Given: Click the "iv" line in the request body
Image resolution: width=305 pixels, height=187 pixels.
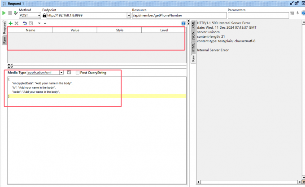Looking at the screenshot, I should pyautogui.click(x=34, y=87).
